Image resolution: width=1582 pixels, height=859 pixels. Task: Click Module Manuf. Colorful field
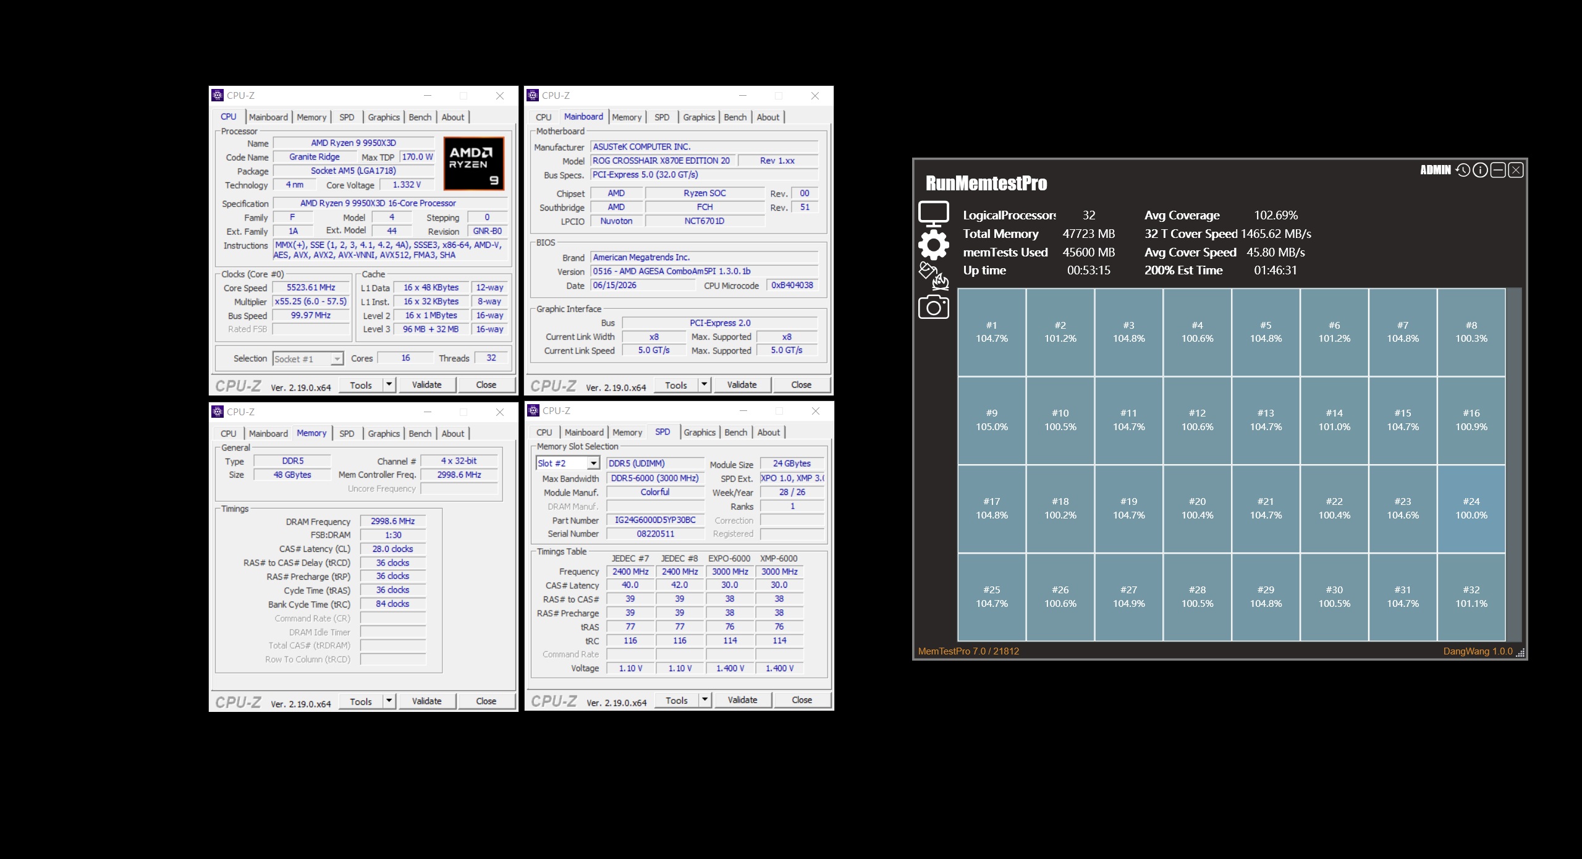click(x=655, y=492)
